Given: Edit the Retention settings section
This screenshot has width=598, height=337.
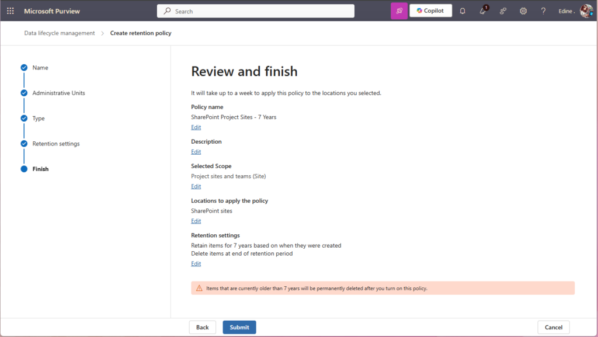Looking at the screenshot, I should pyautogui.click(x=196, y=264).
